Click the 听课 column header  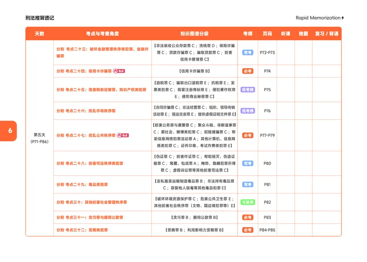click(285, 33)
